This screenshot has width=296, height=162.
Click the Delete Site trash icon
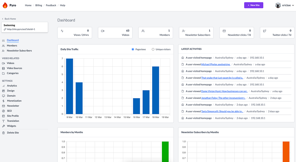tap(4, 133)
